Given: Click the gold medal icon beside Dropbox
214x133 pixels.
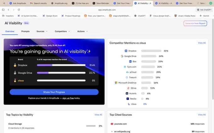Looking at the screenshot, I should pos(15,65).
